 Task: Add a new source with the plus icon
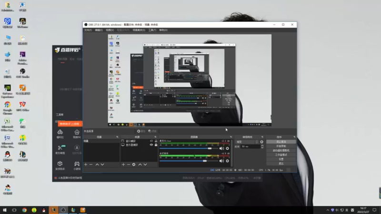pyautogui.click(x=123, y=165)
